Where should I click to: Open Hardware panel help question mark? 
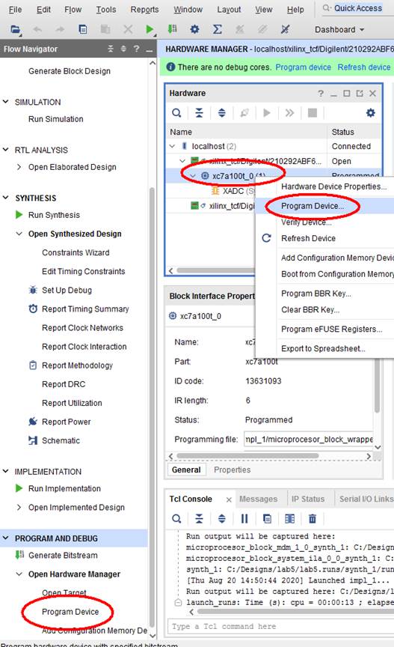pos(321,94)
